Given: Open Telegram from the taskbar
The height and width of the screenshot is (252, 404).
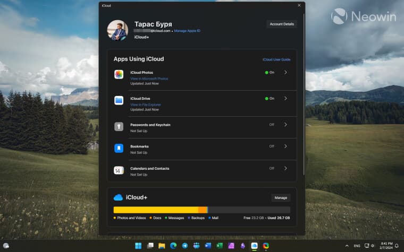Looking at the screenshot, I should pyautogui.click(x=185, y=246).
